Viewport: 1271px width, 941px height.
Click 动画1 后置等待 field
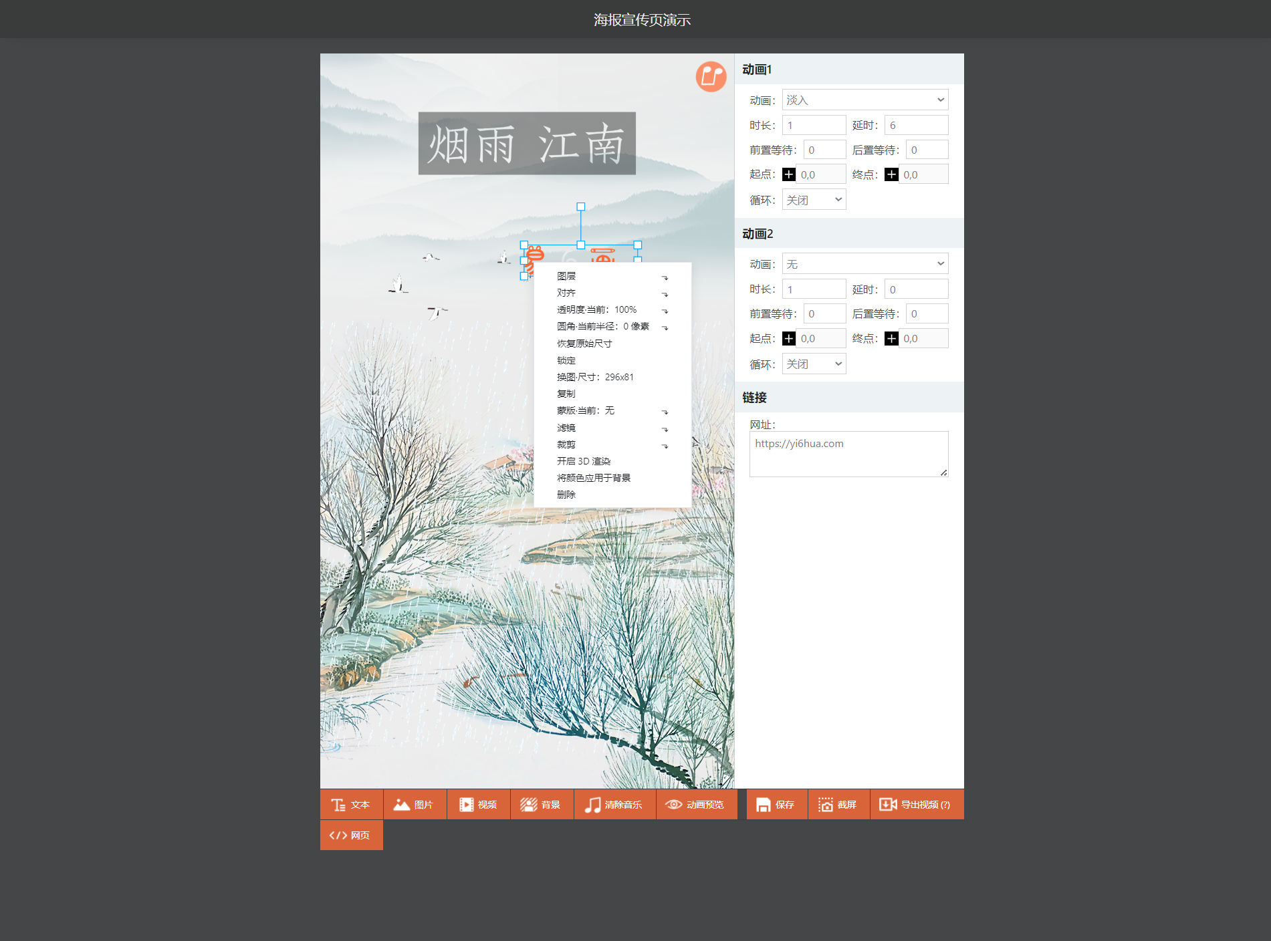[927, 150]
